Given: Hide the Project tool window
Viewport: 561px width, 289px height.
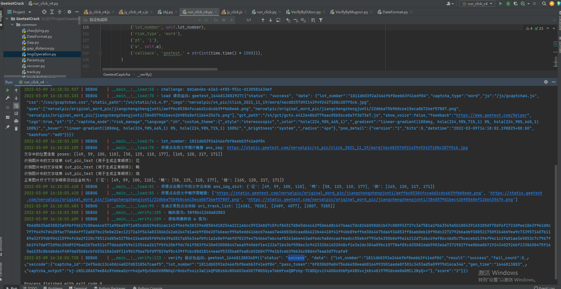Looking at the screenshot, I should click(x=77, y=12).
